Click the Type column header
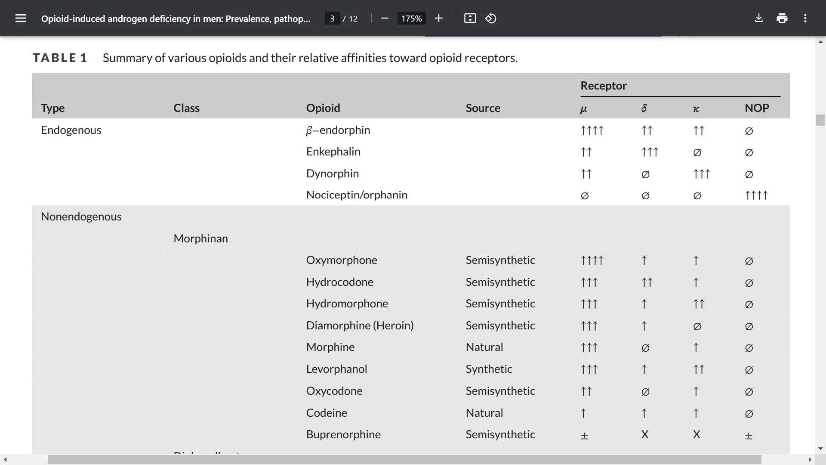Viewport: 826px width, 465px height. pos(52,108)
